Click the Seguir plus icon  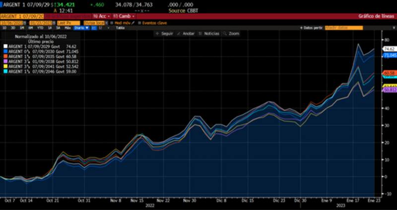pyautogui.click(x=157, y=34)
